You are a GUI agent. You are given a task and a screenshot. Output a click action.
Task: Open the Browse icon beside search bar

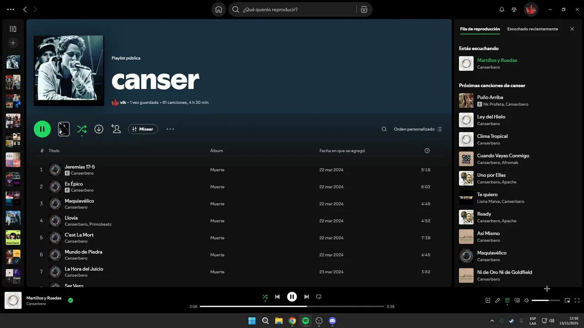(364, 10)
